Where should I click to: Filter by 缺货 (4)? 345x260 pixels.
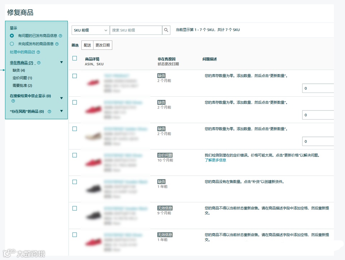pyautogui.click(x=19, y=70)
